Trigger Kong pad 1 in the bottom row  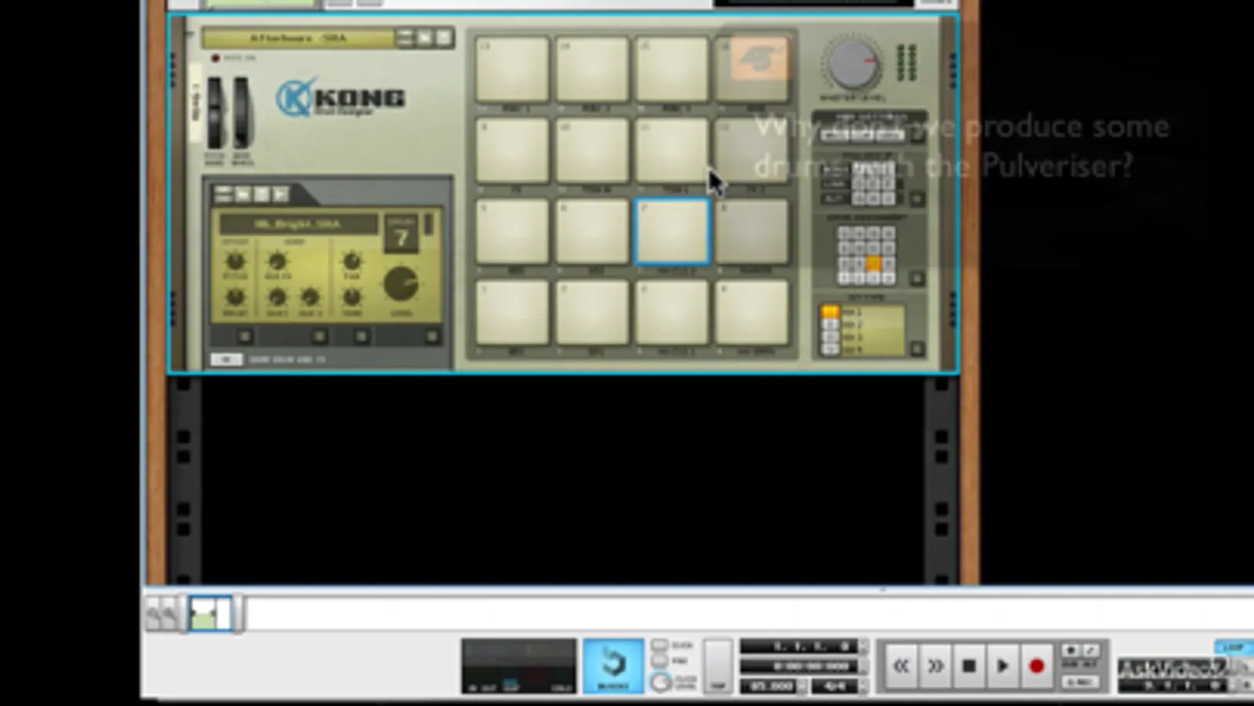click(x=512, y=313)
